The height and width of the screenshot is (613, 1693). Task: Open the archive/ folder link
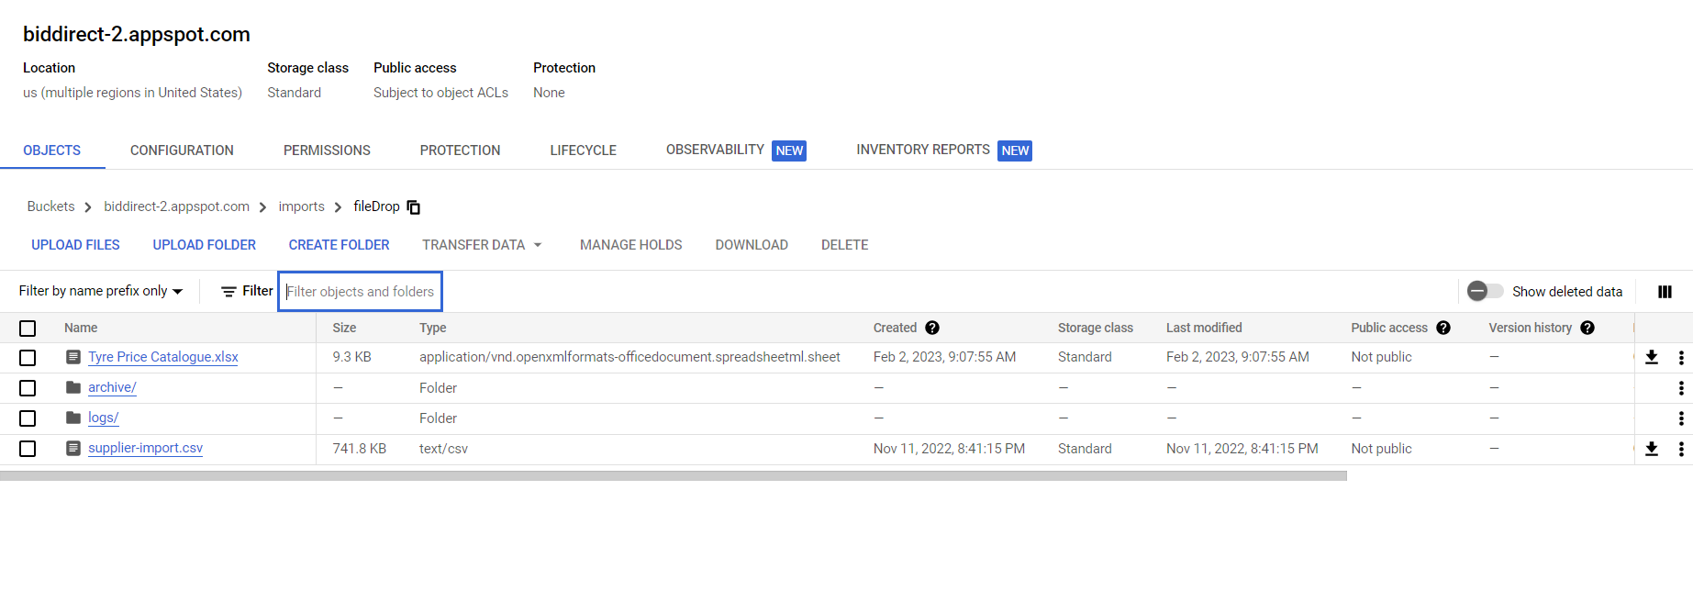click(x=112, y=387)
